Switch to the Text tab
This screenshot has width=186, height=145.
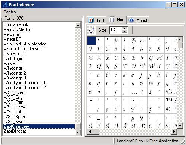tap(96, 20)
